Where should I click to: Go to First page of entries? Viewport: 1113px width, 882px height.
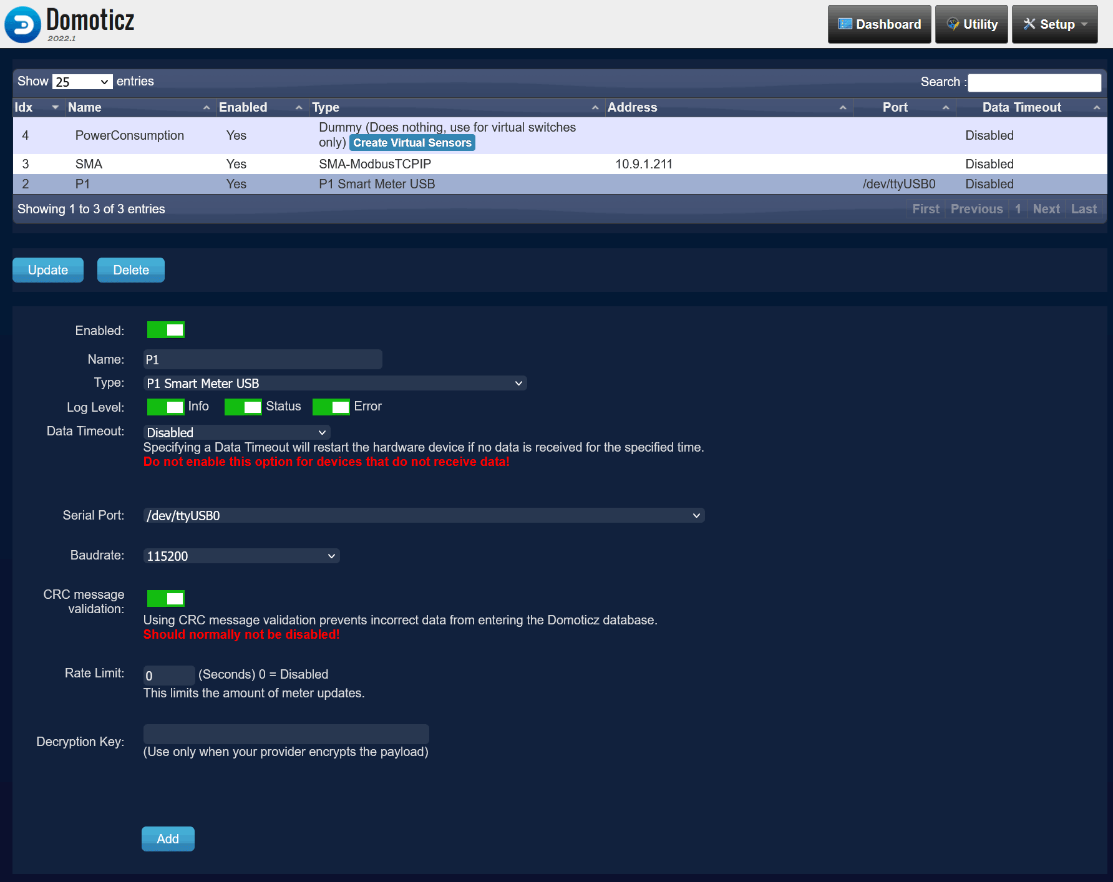(926, 209)
